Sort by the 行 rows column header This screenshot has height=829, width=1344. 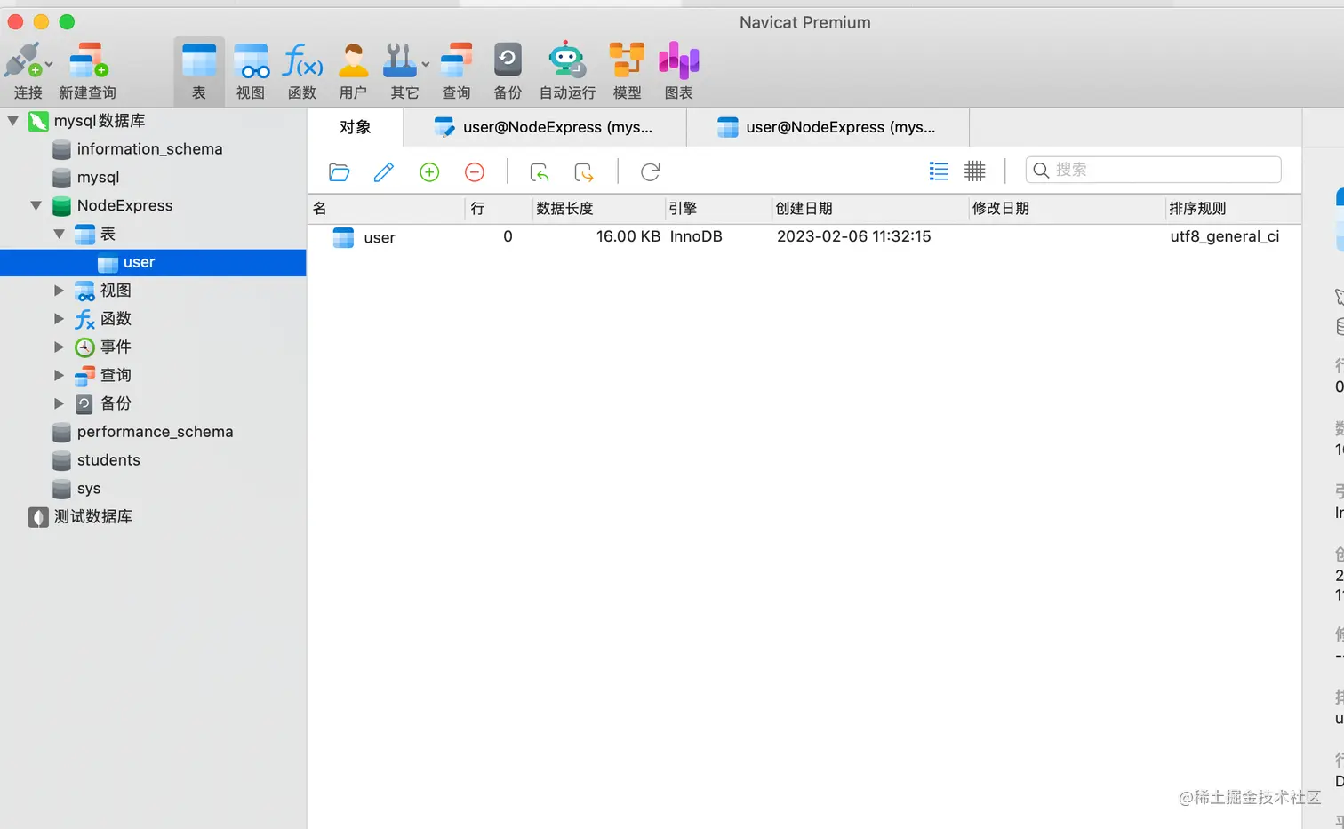click(499, 209)
